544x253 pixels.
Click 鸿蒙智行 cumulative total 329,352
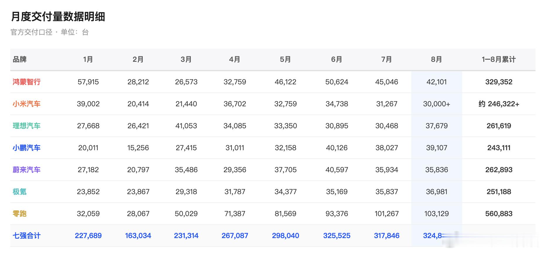pos(499,82)
